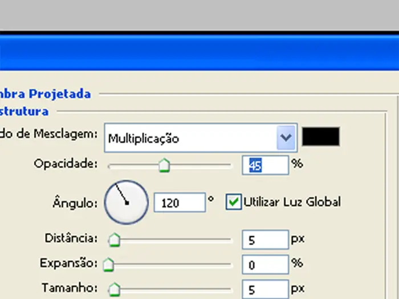Click the Ângulo dial control
This screenshot has height=299, width=399.
click(x=126, y=202)
